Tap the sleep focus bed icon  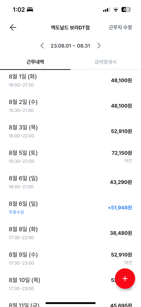click(x=30, y=9)
